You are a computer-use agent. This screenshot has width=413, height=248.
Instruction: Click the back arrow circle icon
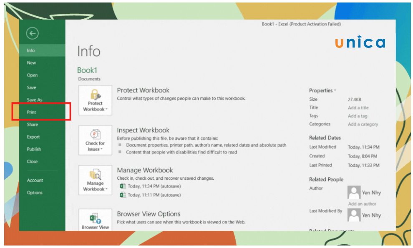(33, 33)
